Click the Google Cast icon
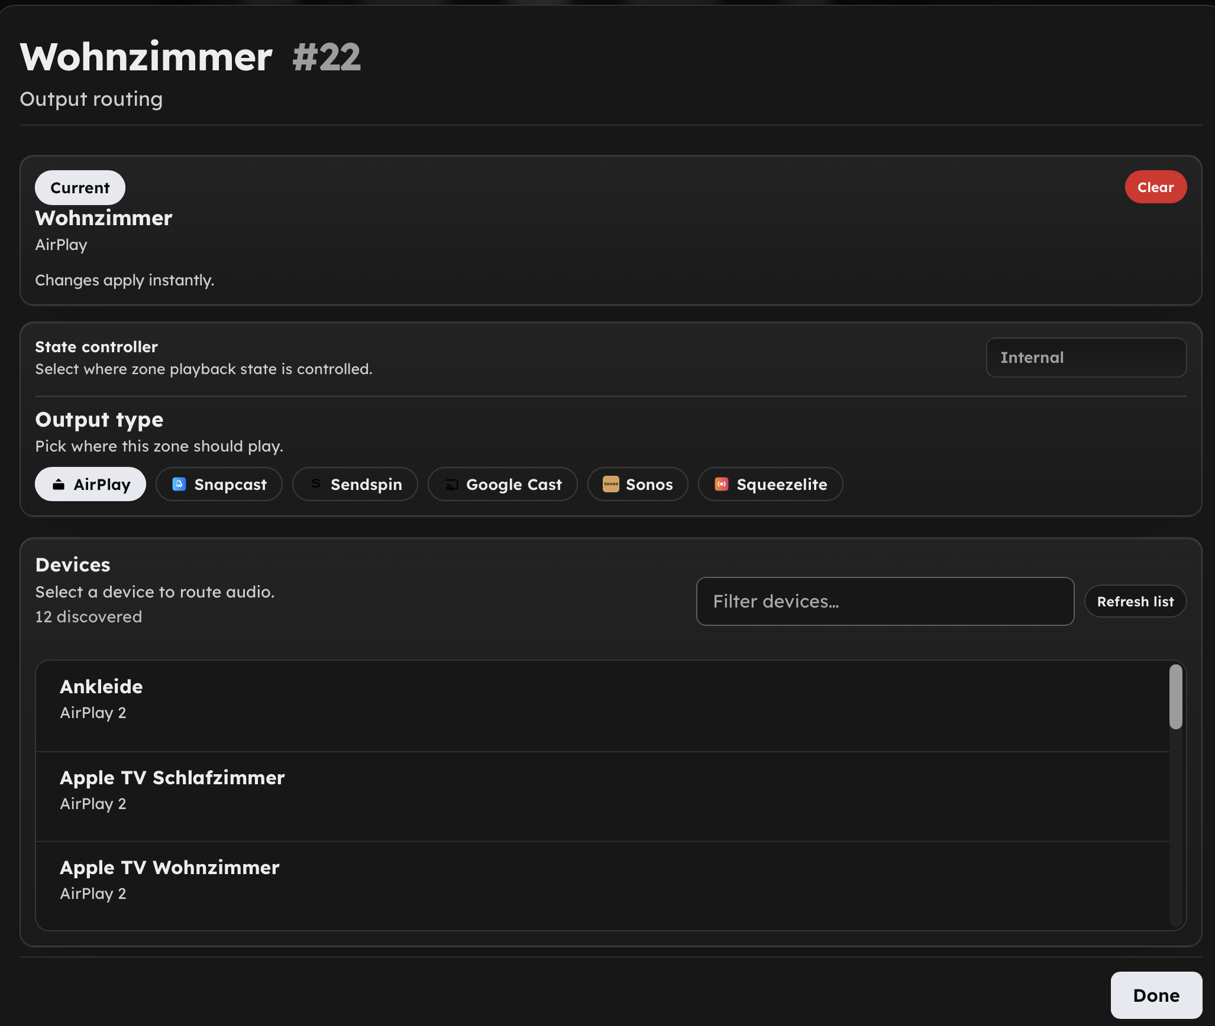The height and width of the screenshot is (1026, 1215). coord(451,485)
